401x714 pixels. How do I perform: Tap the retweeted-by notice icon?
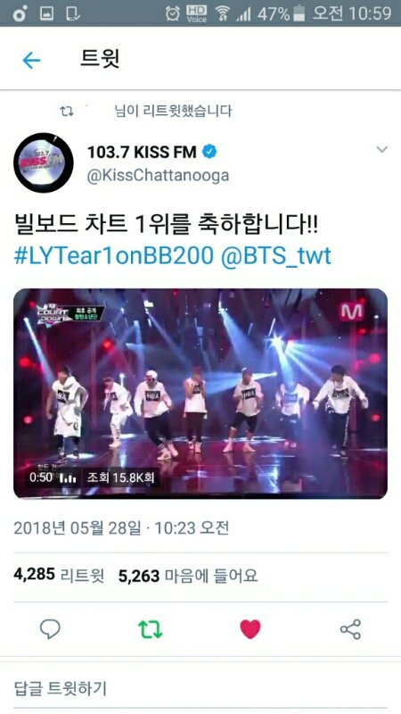coord(67,111)
